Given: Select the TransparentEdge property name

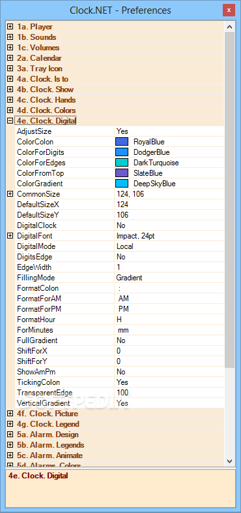Looking at the screenshot, I should (x=45, y=393).
